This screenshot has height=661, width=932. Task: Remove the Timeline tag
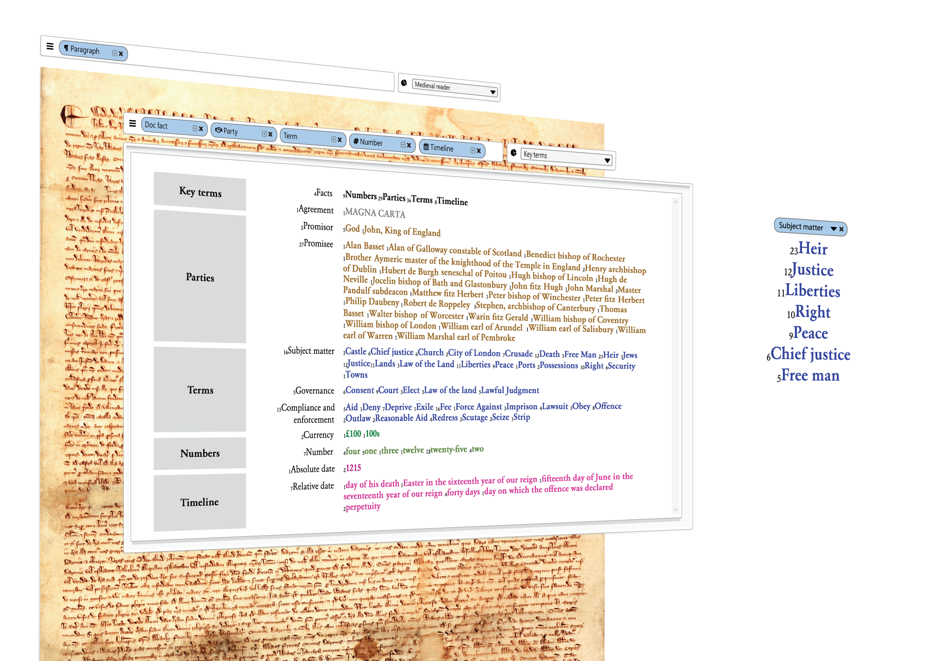tap(479, 151)
